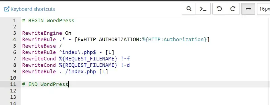Open the search magnifier tool
Image resolution: width=270 pixels, height=105 pixels.
click(189, 9)
